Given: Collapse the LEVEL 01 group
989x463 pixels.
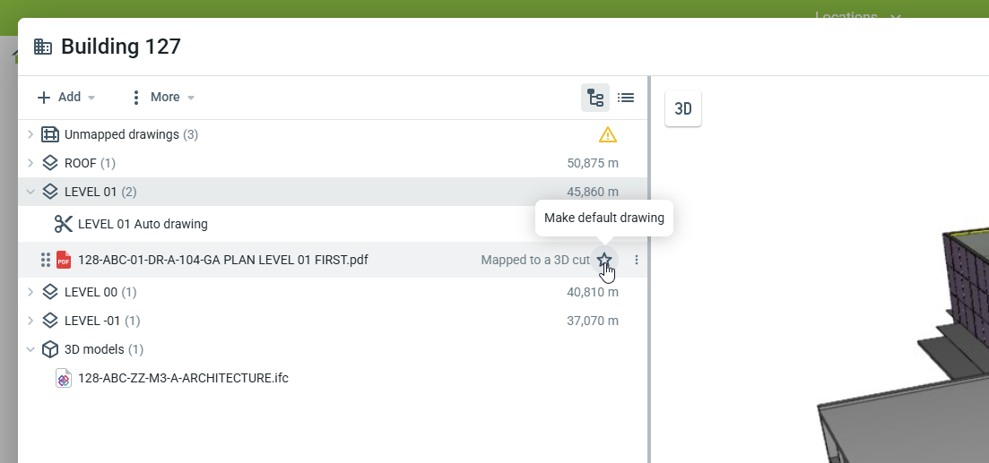Looking at the screenshot, I should (30, 192).
